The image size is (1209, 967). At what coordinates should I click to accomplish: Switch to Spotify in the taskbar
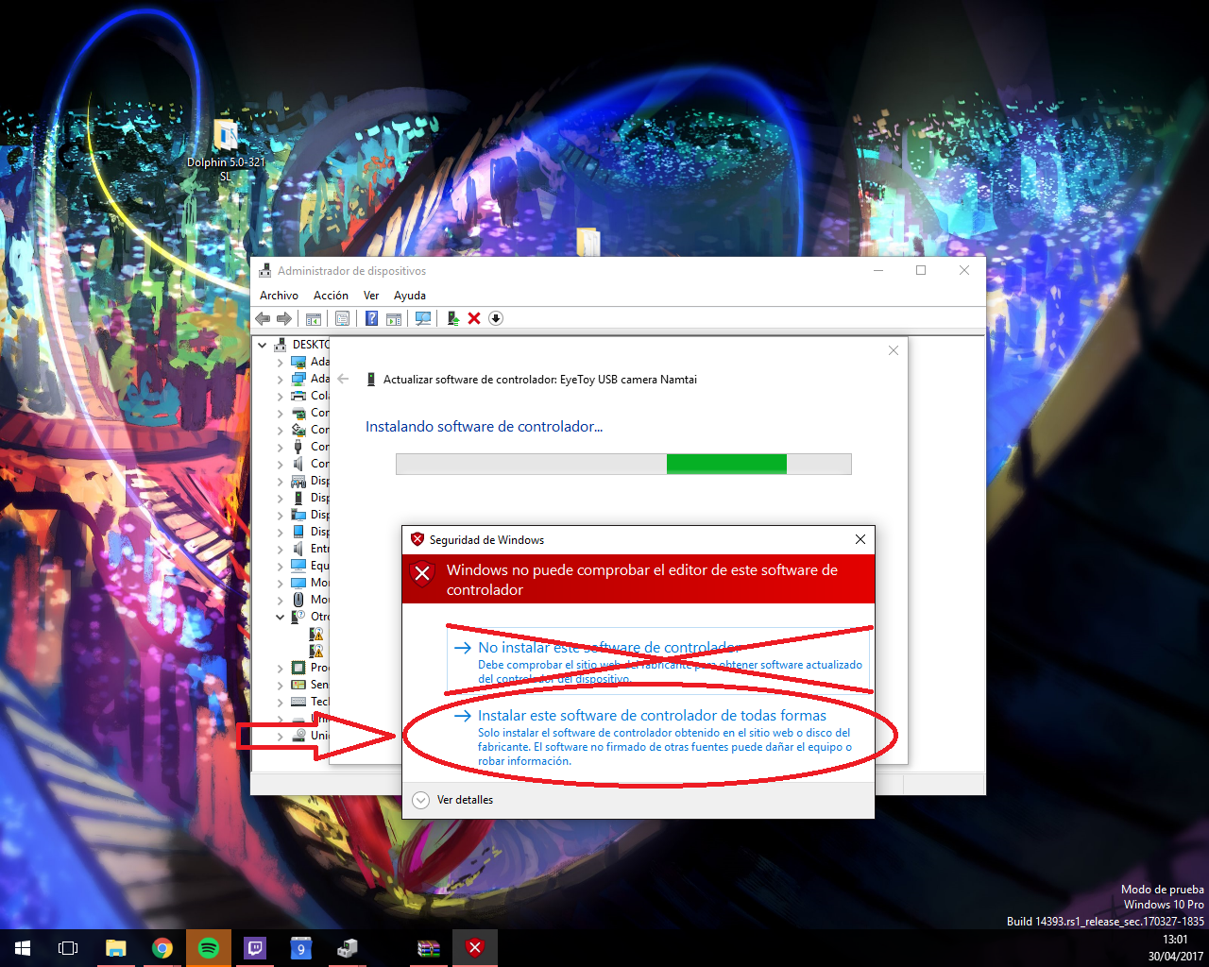click(209, 948)
